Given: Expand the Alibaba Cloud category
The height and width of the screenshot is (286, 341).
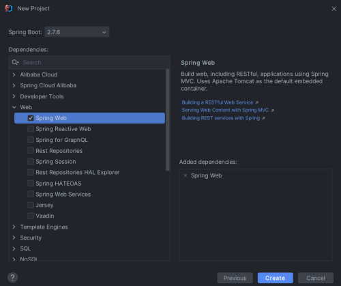Looking at the screenshot, I should coord(14,74).
